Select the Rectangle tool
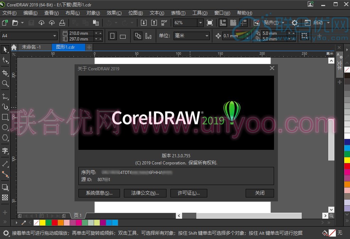350x239 pixels. (x=5, y=117)
